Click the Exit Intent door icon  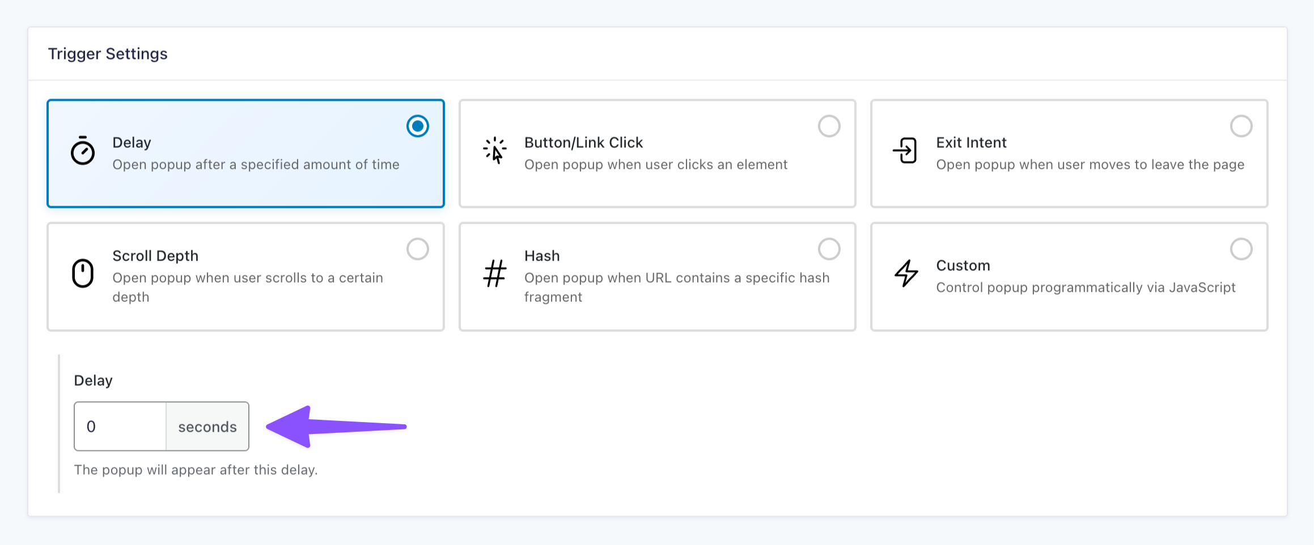click(905, 151)
